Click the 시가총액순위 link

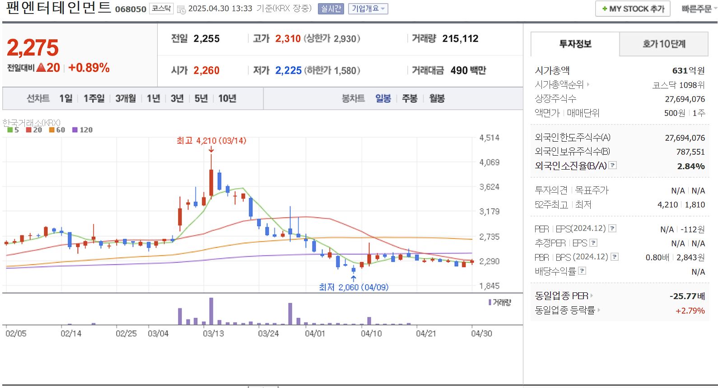(559, 84)
